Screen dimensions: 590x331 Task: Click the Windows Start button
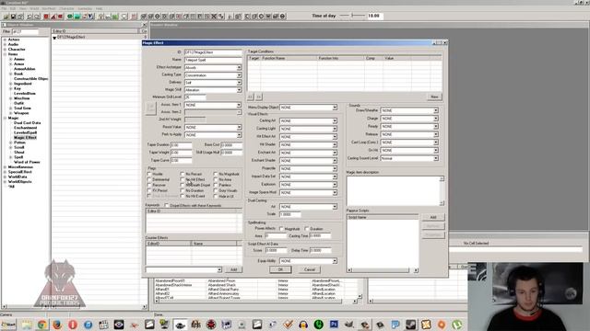[x=8, y=325]
